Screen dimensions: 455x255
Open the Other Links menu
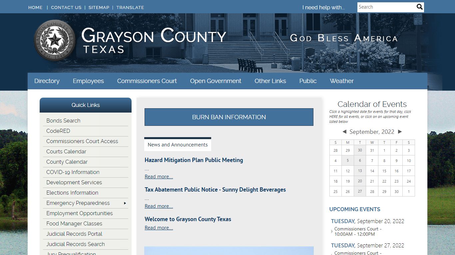point(270,81)
